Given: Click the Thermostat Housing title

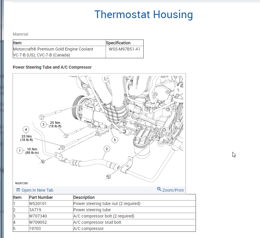Looking at the screenshot, I should coord(144,15).
